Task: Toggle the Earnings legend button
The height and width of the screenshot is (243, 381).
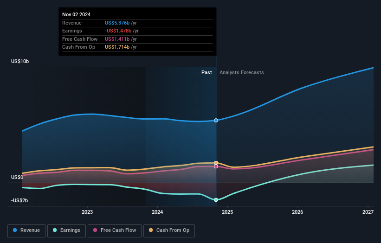Action: coord(66,230)
